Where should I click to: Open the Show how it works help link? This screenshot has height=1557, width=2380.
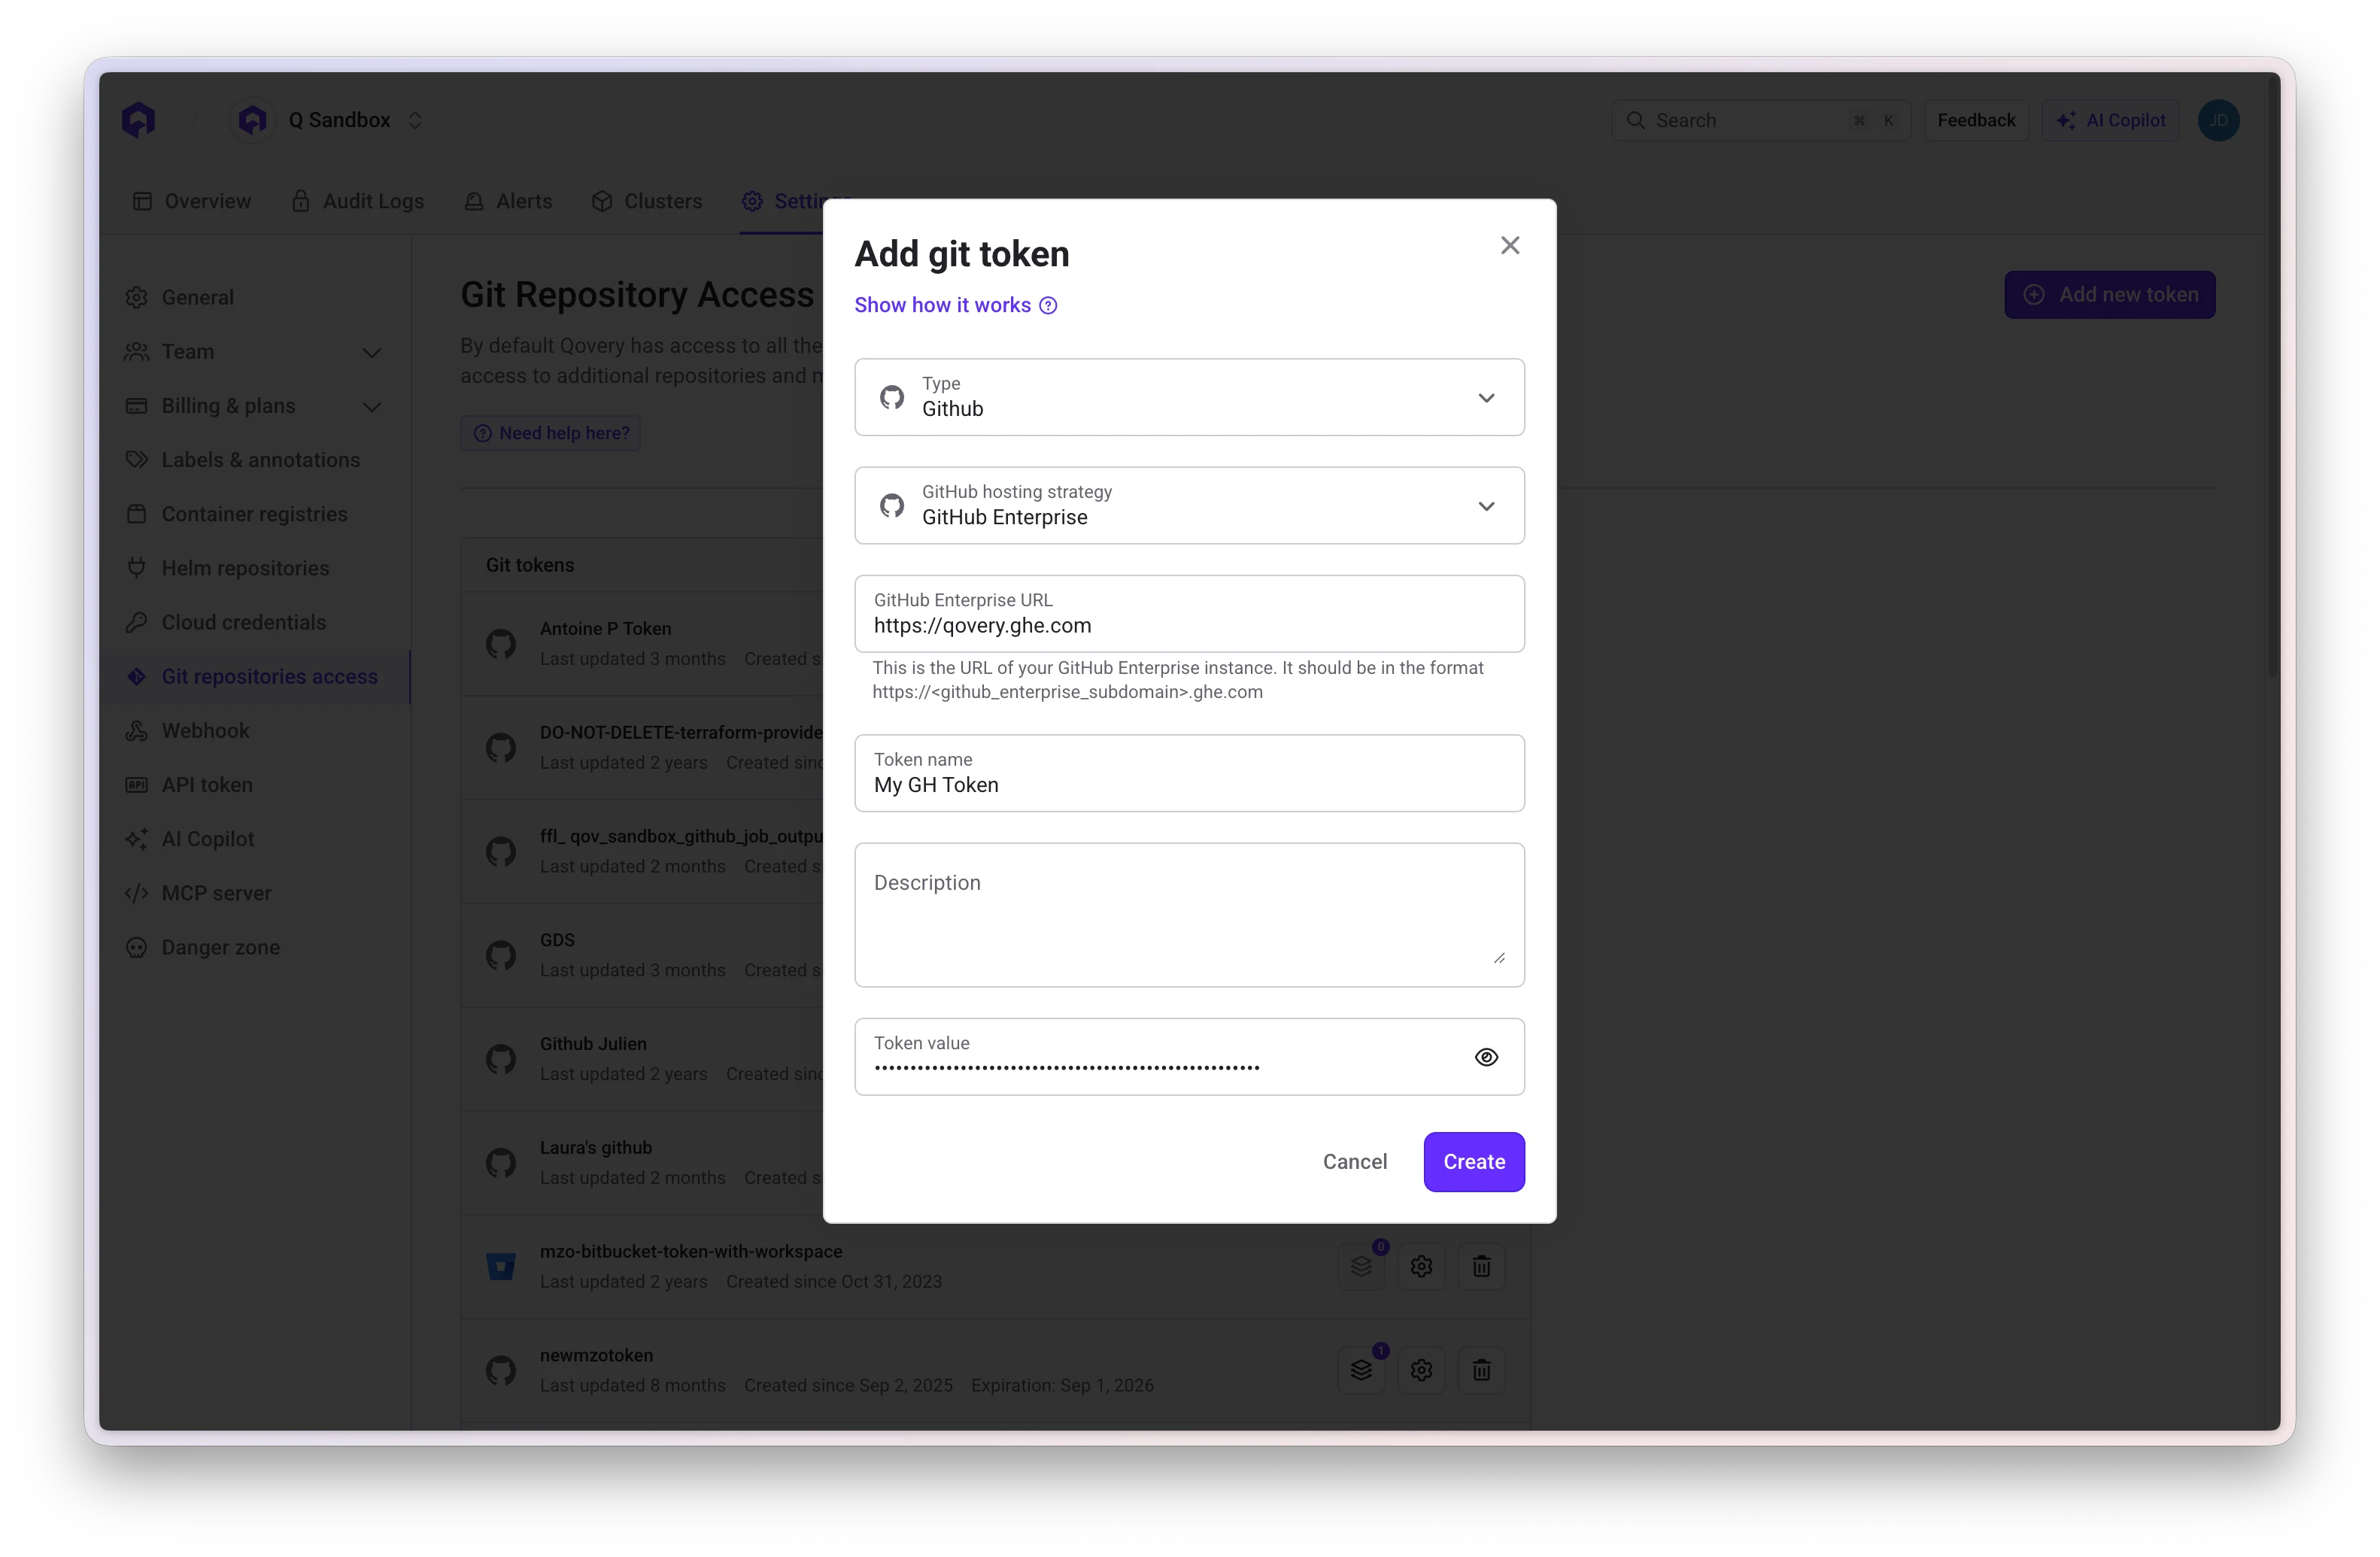[955, 305]
